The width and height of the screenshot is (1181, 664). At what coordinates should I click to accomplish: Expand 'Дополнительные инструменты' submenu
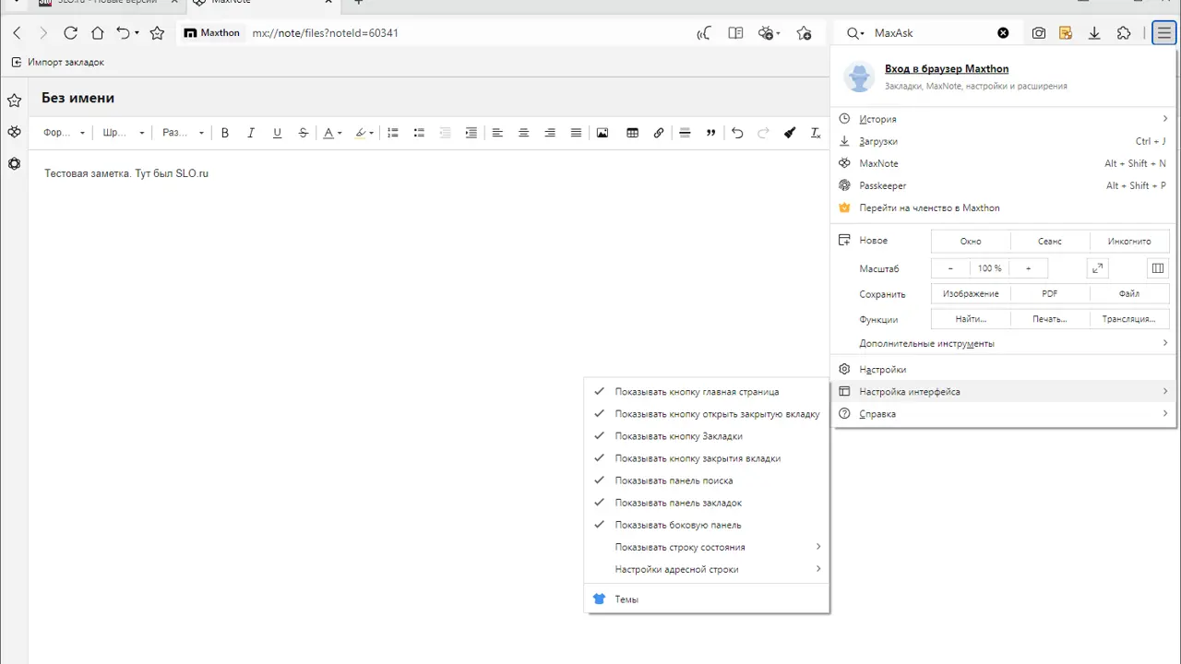tap(926, 343)
